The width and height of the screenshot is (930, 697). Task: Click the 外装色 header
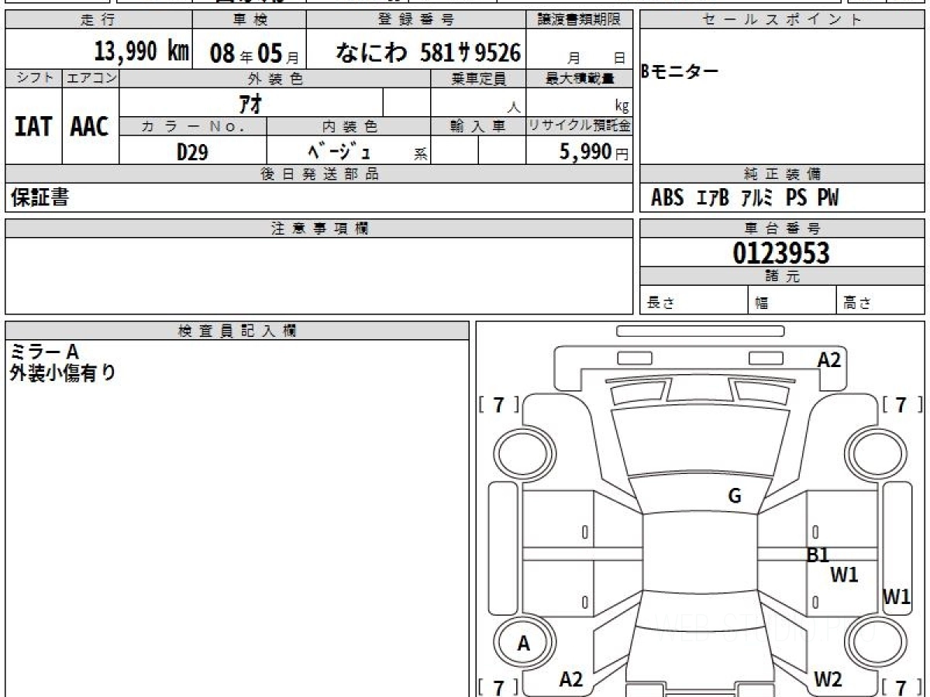(275, 78)
